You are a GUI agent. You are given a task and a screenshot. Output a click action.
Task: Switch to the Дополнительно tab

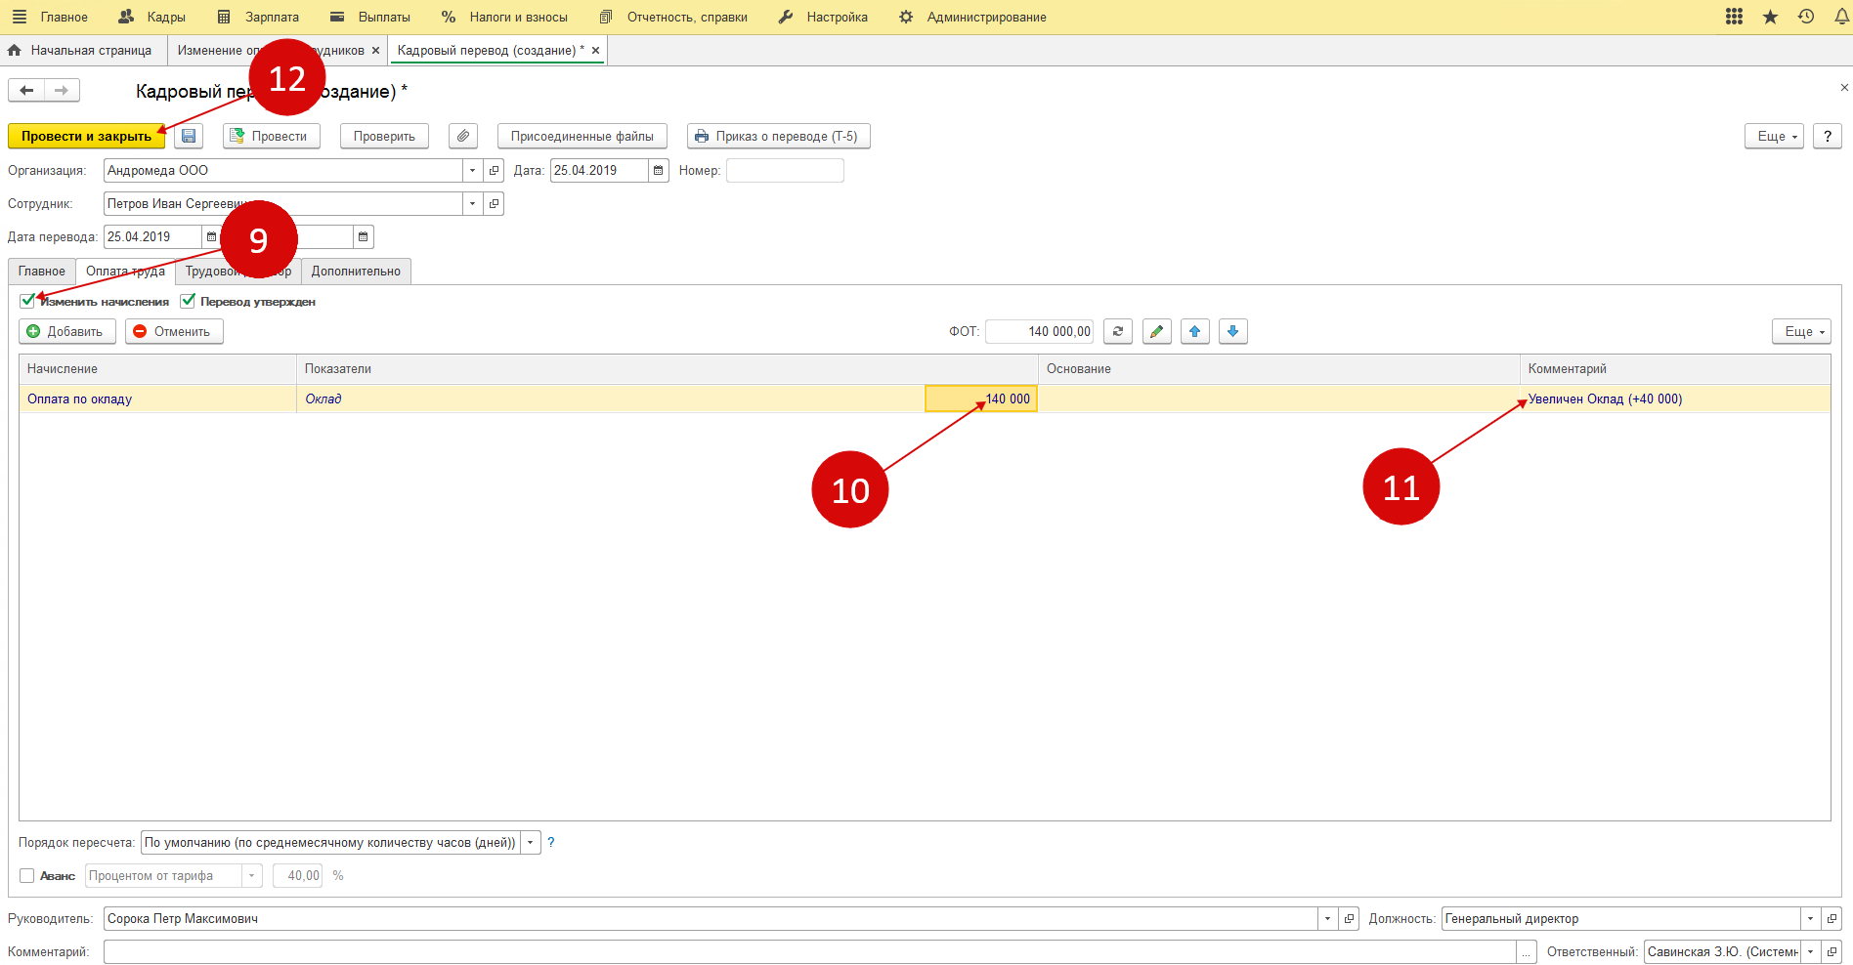(x=356, y=271)
